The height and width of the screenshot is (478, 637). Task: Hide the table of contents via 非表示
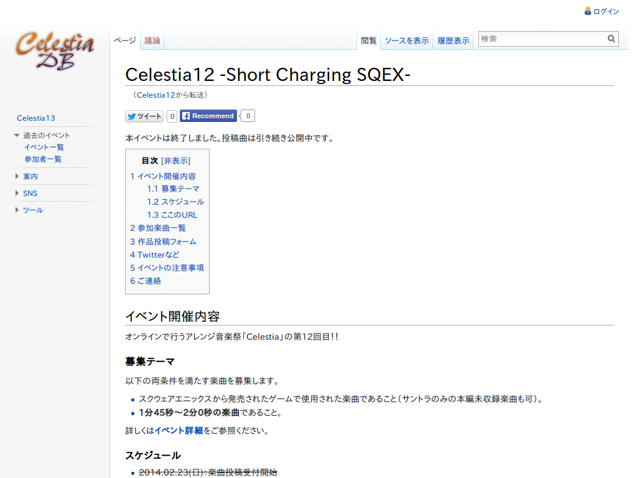pyautogui.click(x=175, y=161)
